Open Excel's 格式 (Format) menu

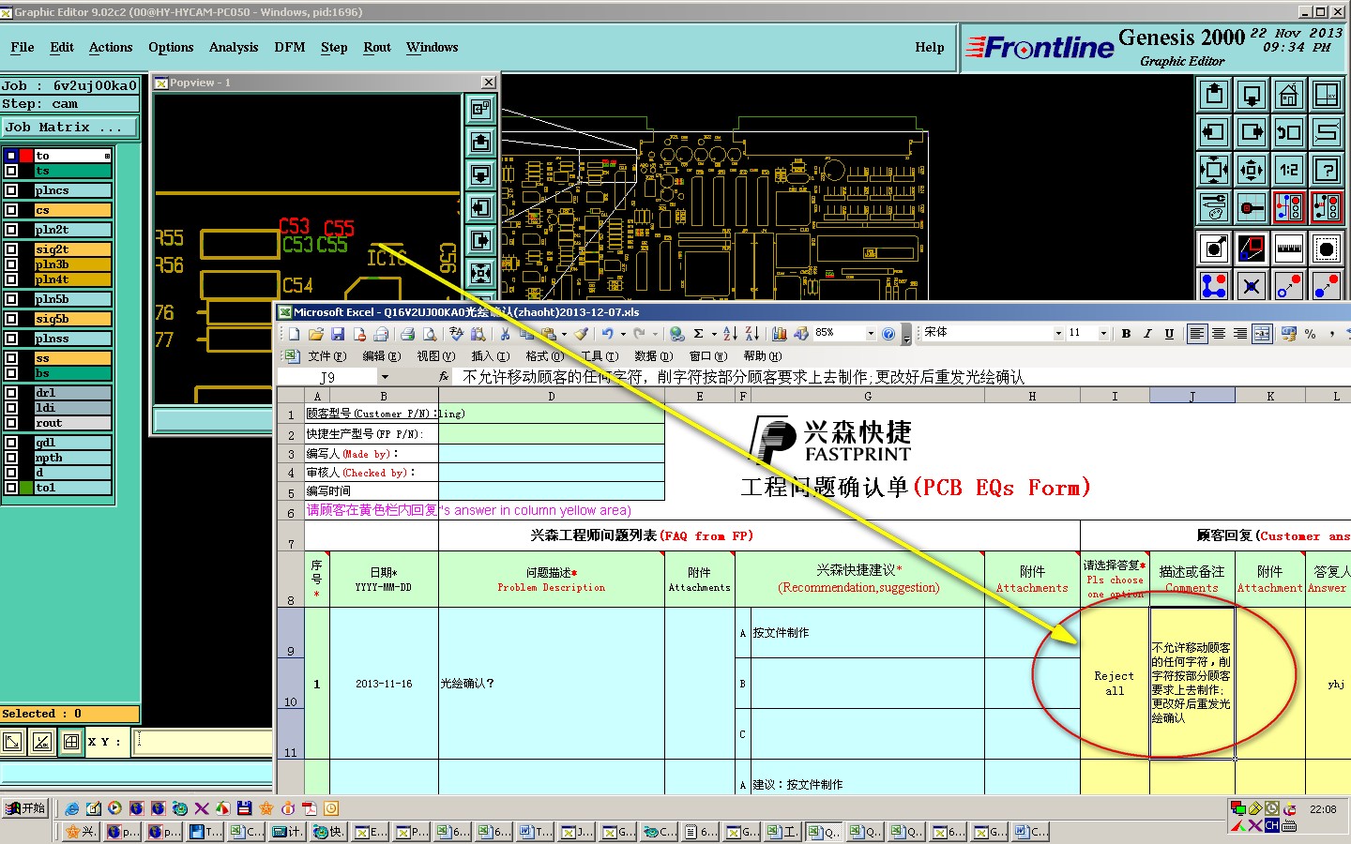(543, 356)
